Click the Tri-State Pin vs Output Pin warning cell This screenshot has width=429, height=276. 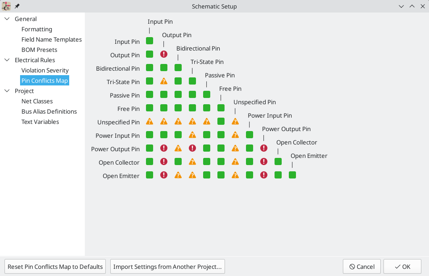click(x=164, y=81)
